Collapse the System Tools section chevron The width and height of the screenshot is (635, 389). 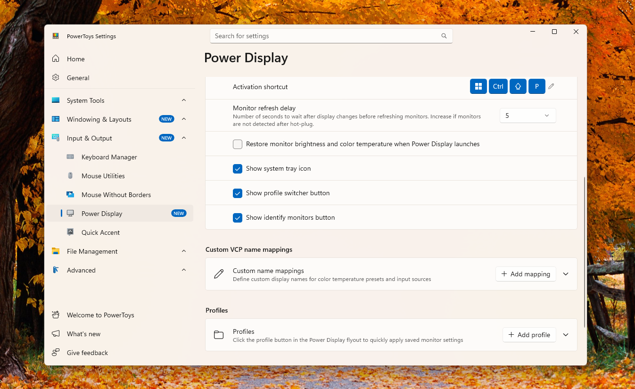(x=184, y=100)
